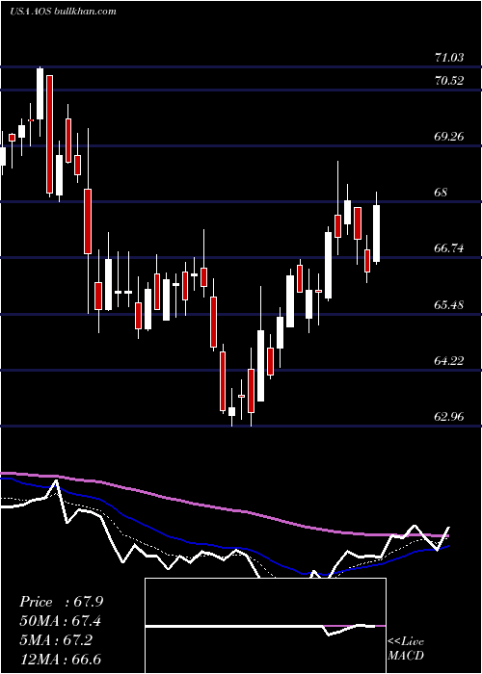The width and height of the screenshot is (482, 674).
Task: Click the USA AOS bullkhan.com title
Action: click(63, 12)
